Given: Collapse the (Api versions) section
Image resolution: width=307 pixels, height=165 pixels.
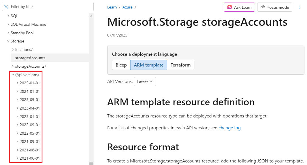Looking at the screenshot, I should click(12, 74).
